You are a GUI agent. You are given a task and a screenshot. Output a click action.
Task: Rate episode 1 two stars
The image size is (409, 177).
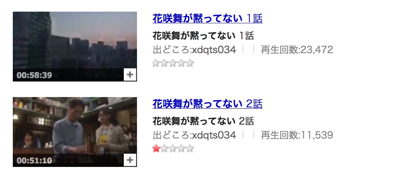click(x=164, y=63)
